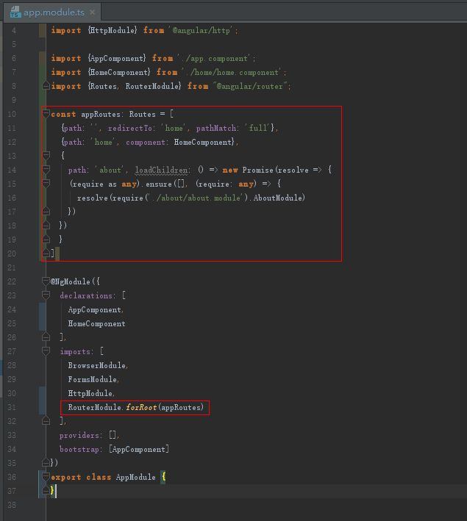467x521 pixels.
Task: Collapse the declarations array on line 23
Action: coord(46,295)
